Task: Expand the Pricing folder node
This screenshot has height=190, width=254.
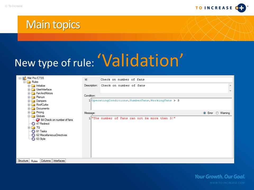Action: [29, 112]
